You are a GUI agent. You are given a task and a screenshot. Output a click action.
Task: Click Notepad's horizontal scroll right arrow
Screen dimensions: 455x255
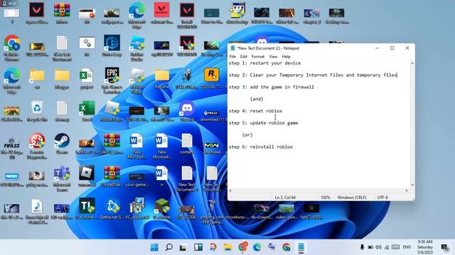click(x=407, y=191)
